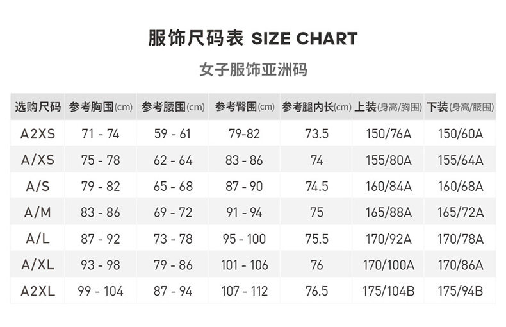Click the A/XL size label
The image size is (506, 327).
click(x=38, y=265)
